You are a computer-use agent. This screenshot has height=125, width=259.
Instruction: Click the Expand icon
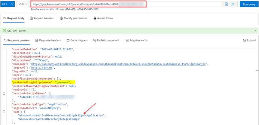pyautogui.click(x=244, y=40)
